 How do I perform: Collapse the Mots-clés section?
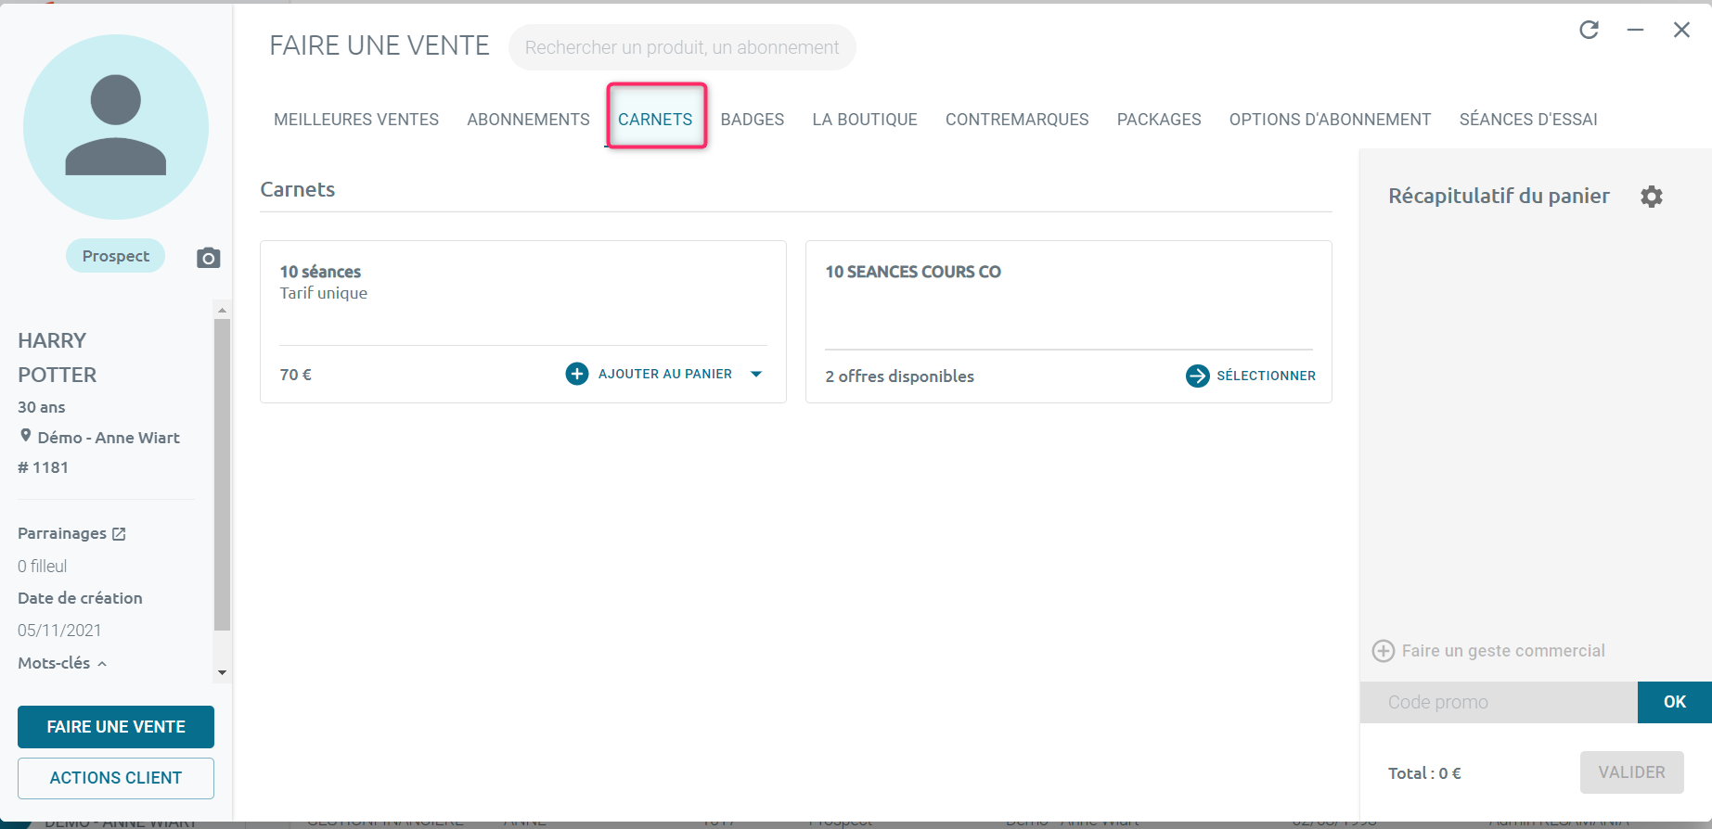(102, 664)
